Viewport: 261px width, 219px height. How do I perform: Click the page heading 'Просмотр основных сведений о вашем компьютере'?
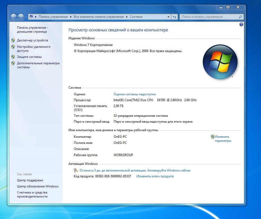pyautogui.click(x=118, y=30)
